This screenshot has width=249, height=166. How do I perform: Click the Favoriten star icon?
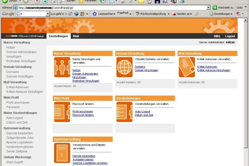[x=81, y=1]
